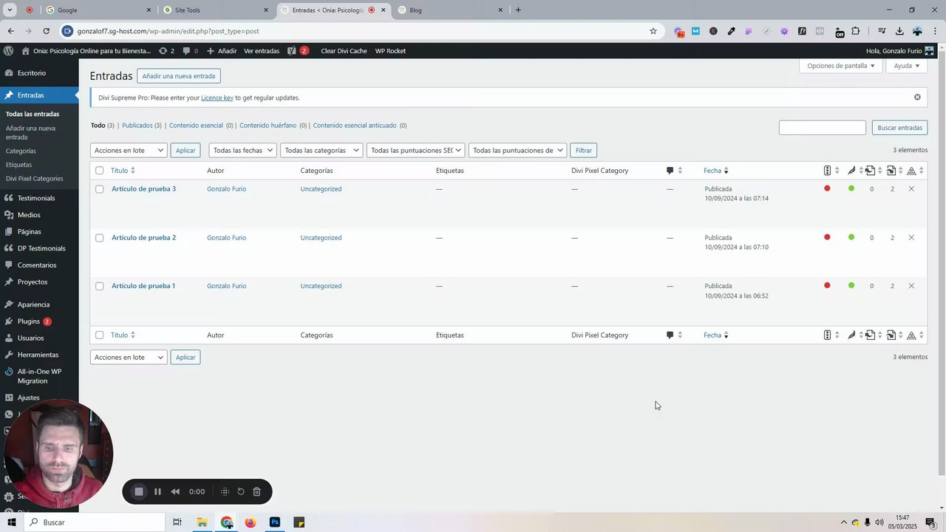
Task: Open Todas las puntuaciones SEO dropdown
Action: [x=415, y=150]
